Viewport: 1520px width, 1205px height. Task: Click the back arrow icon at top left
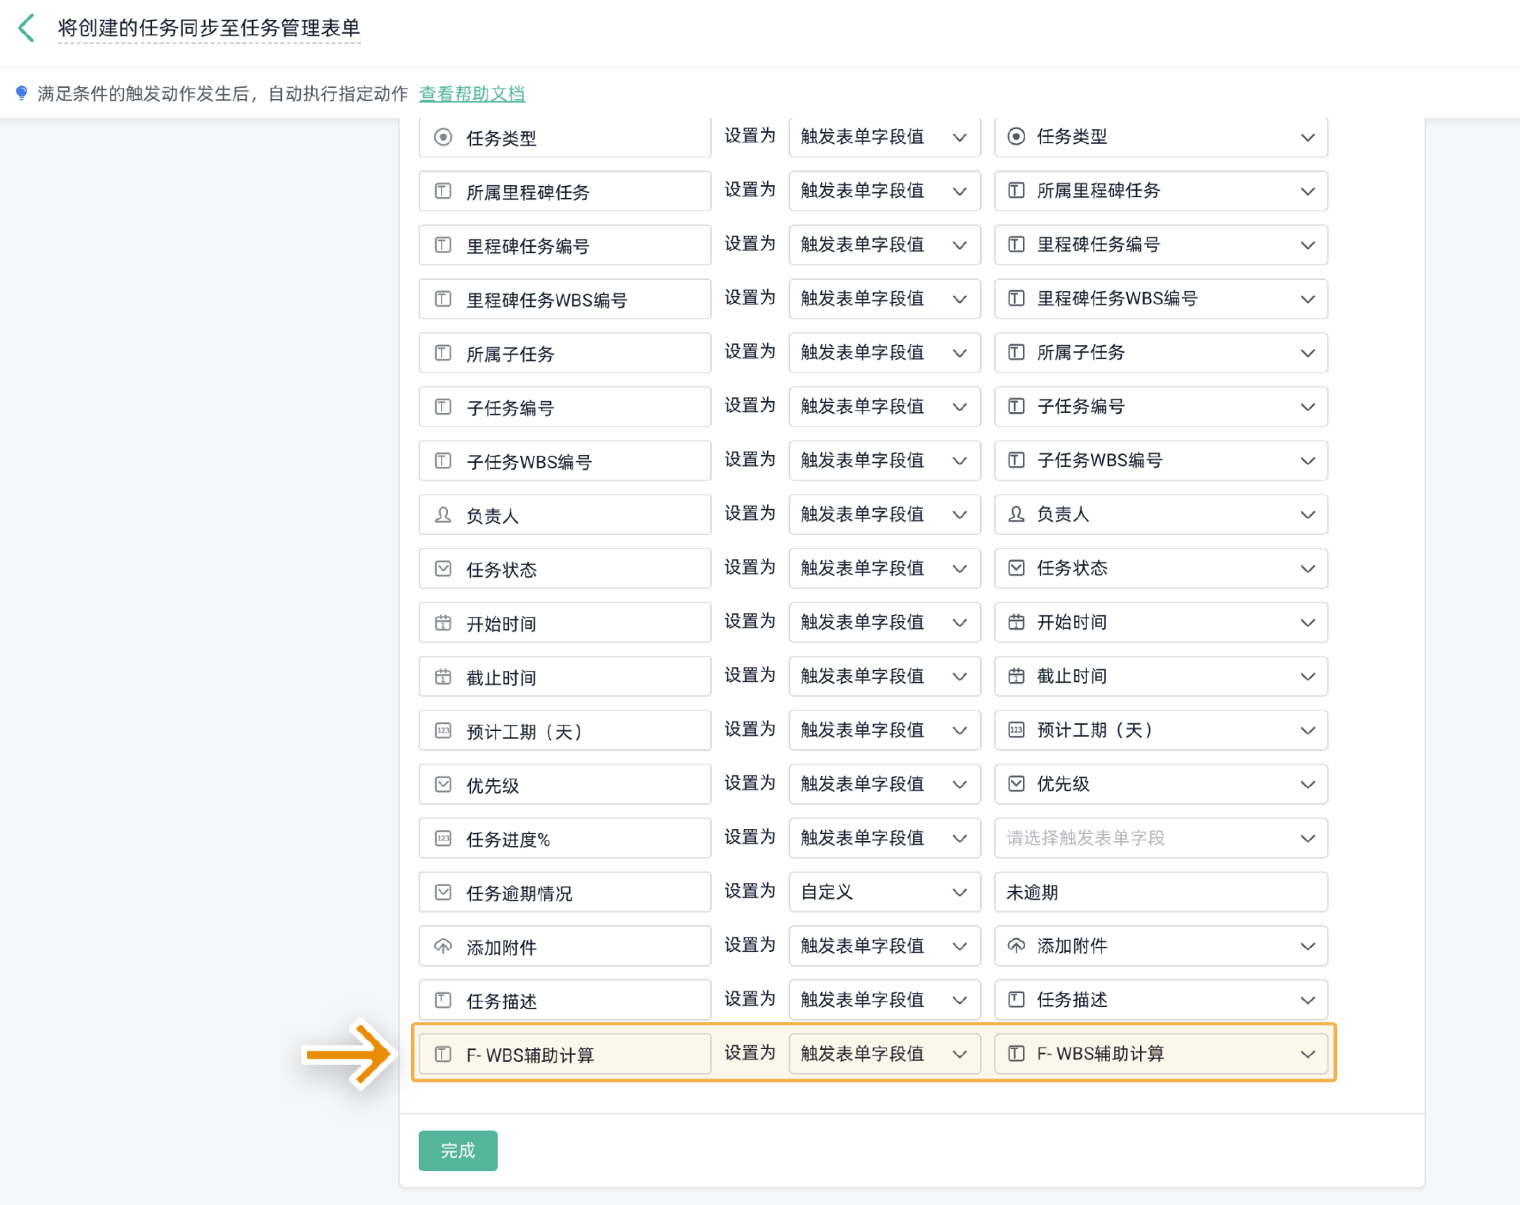click(x=26, y=28)
